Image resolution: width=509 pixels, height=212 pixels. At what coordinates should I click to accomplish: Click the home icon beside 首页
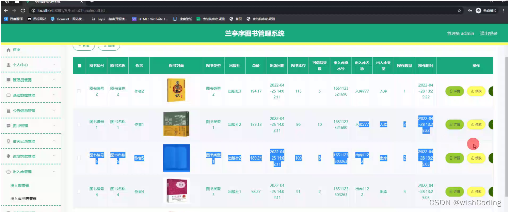(x=8, y=50)
